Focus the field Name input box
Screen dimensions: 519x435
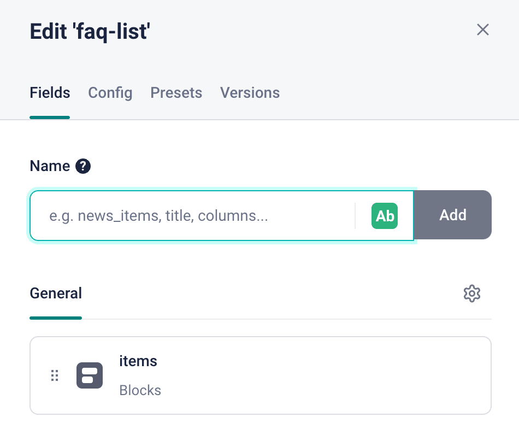click(191, 215)
